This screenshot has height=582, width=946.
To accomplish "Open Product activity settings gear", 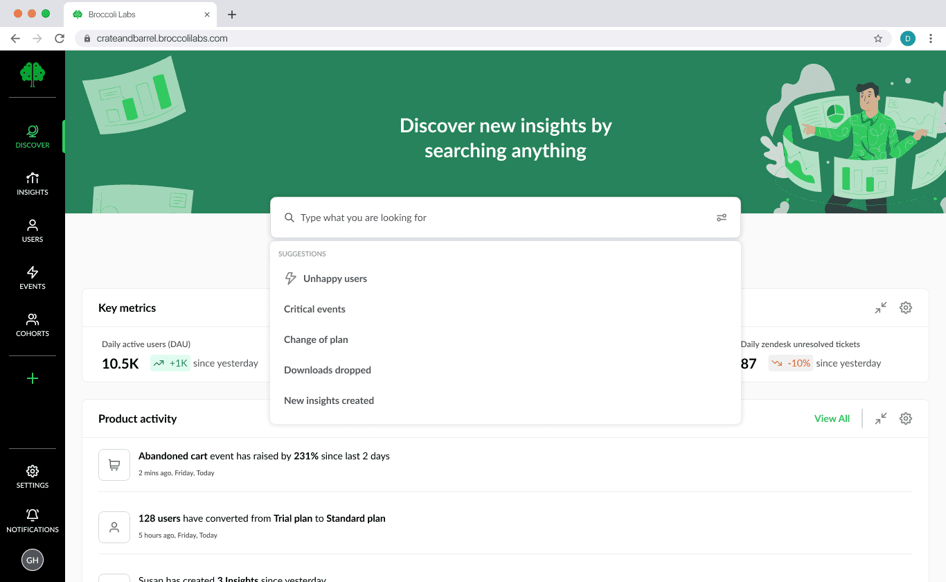I will [906, 418].
